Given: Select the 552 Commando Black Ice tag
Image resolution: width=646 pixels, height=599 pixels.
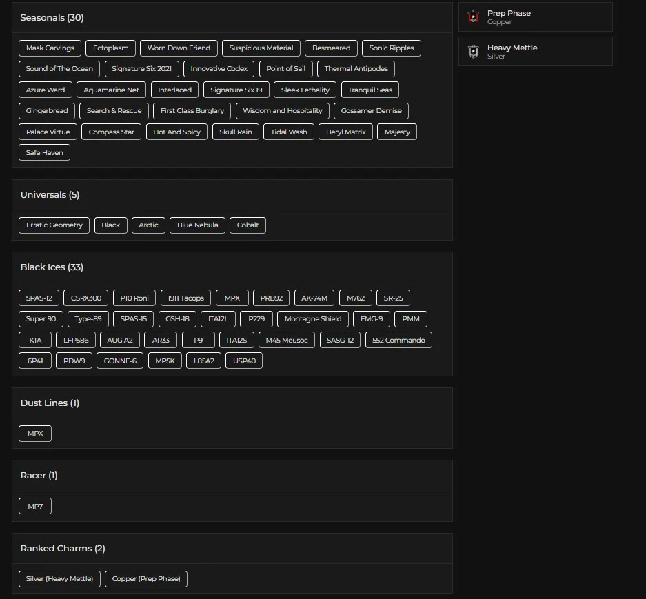Looking at the screenshot, I should 398,341.
